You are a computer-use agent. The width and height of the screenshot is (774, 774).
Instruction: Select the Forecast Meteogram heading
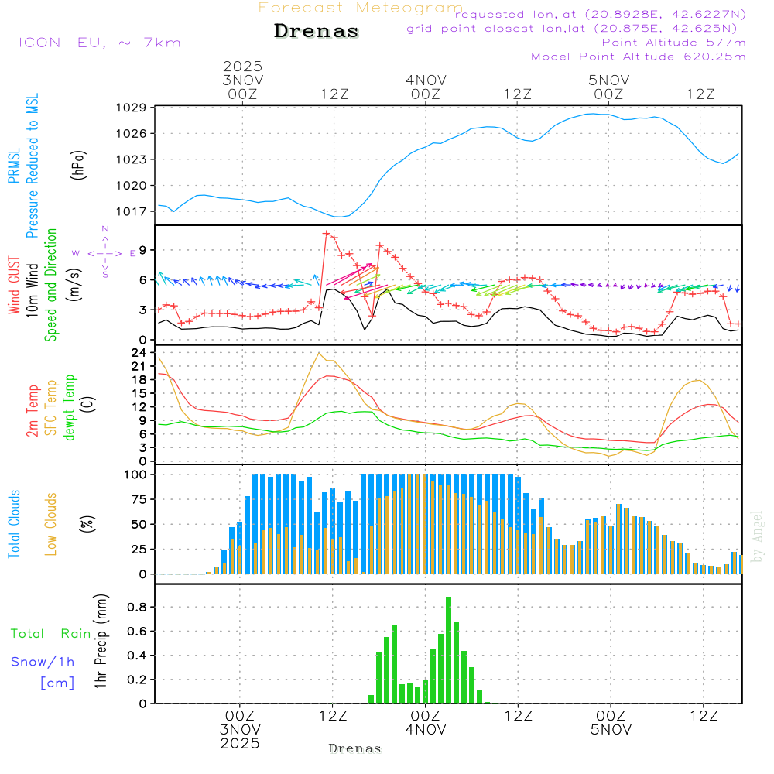tap(360, 8)
